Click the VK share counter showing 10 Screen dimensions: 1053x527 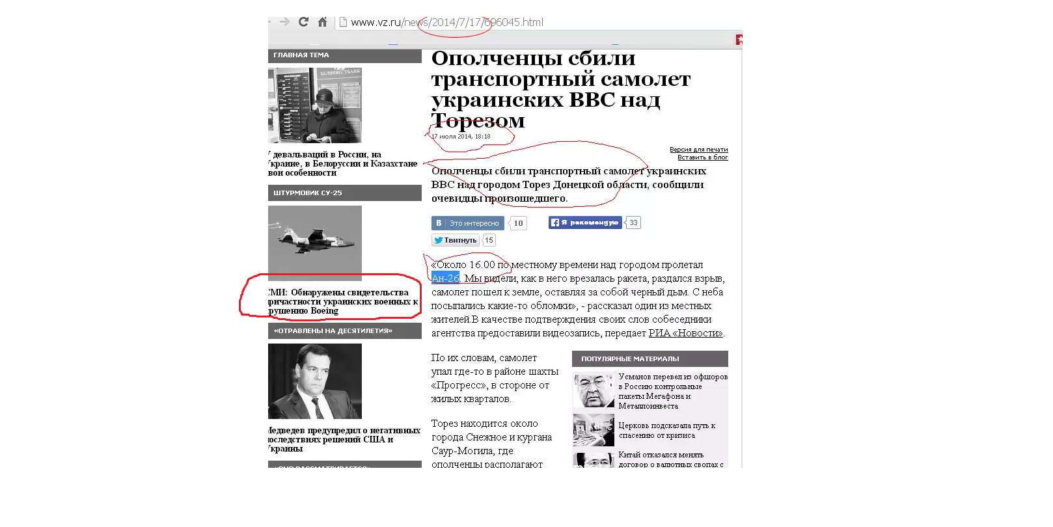click(518, 223)
